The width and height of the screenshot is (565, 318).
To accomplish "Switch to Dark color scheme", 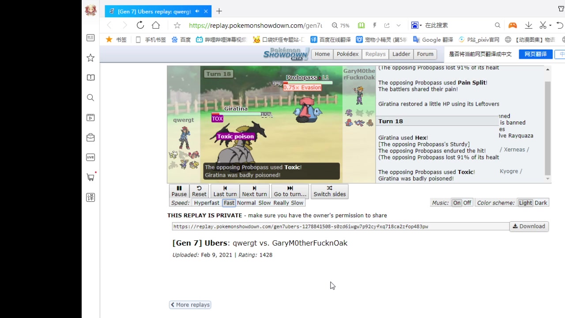I will pyautogui.click(x=541, y=203).
